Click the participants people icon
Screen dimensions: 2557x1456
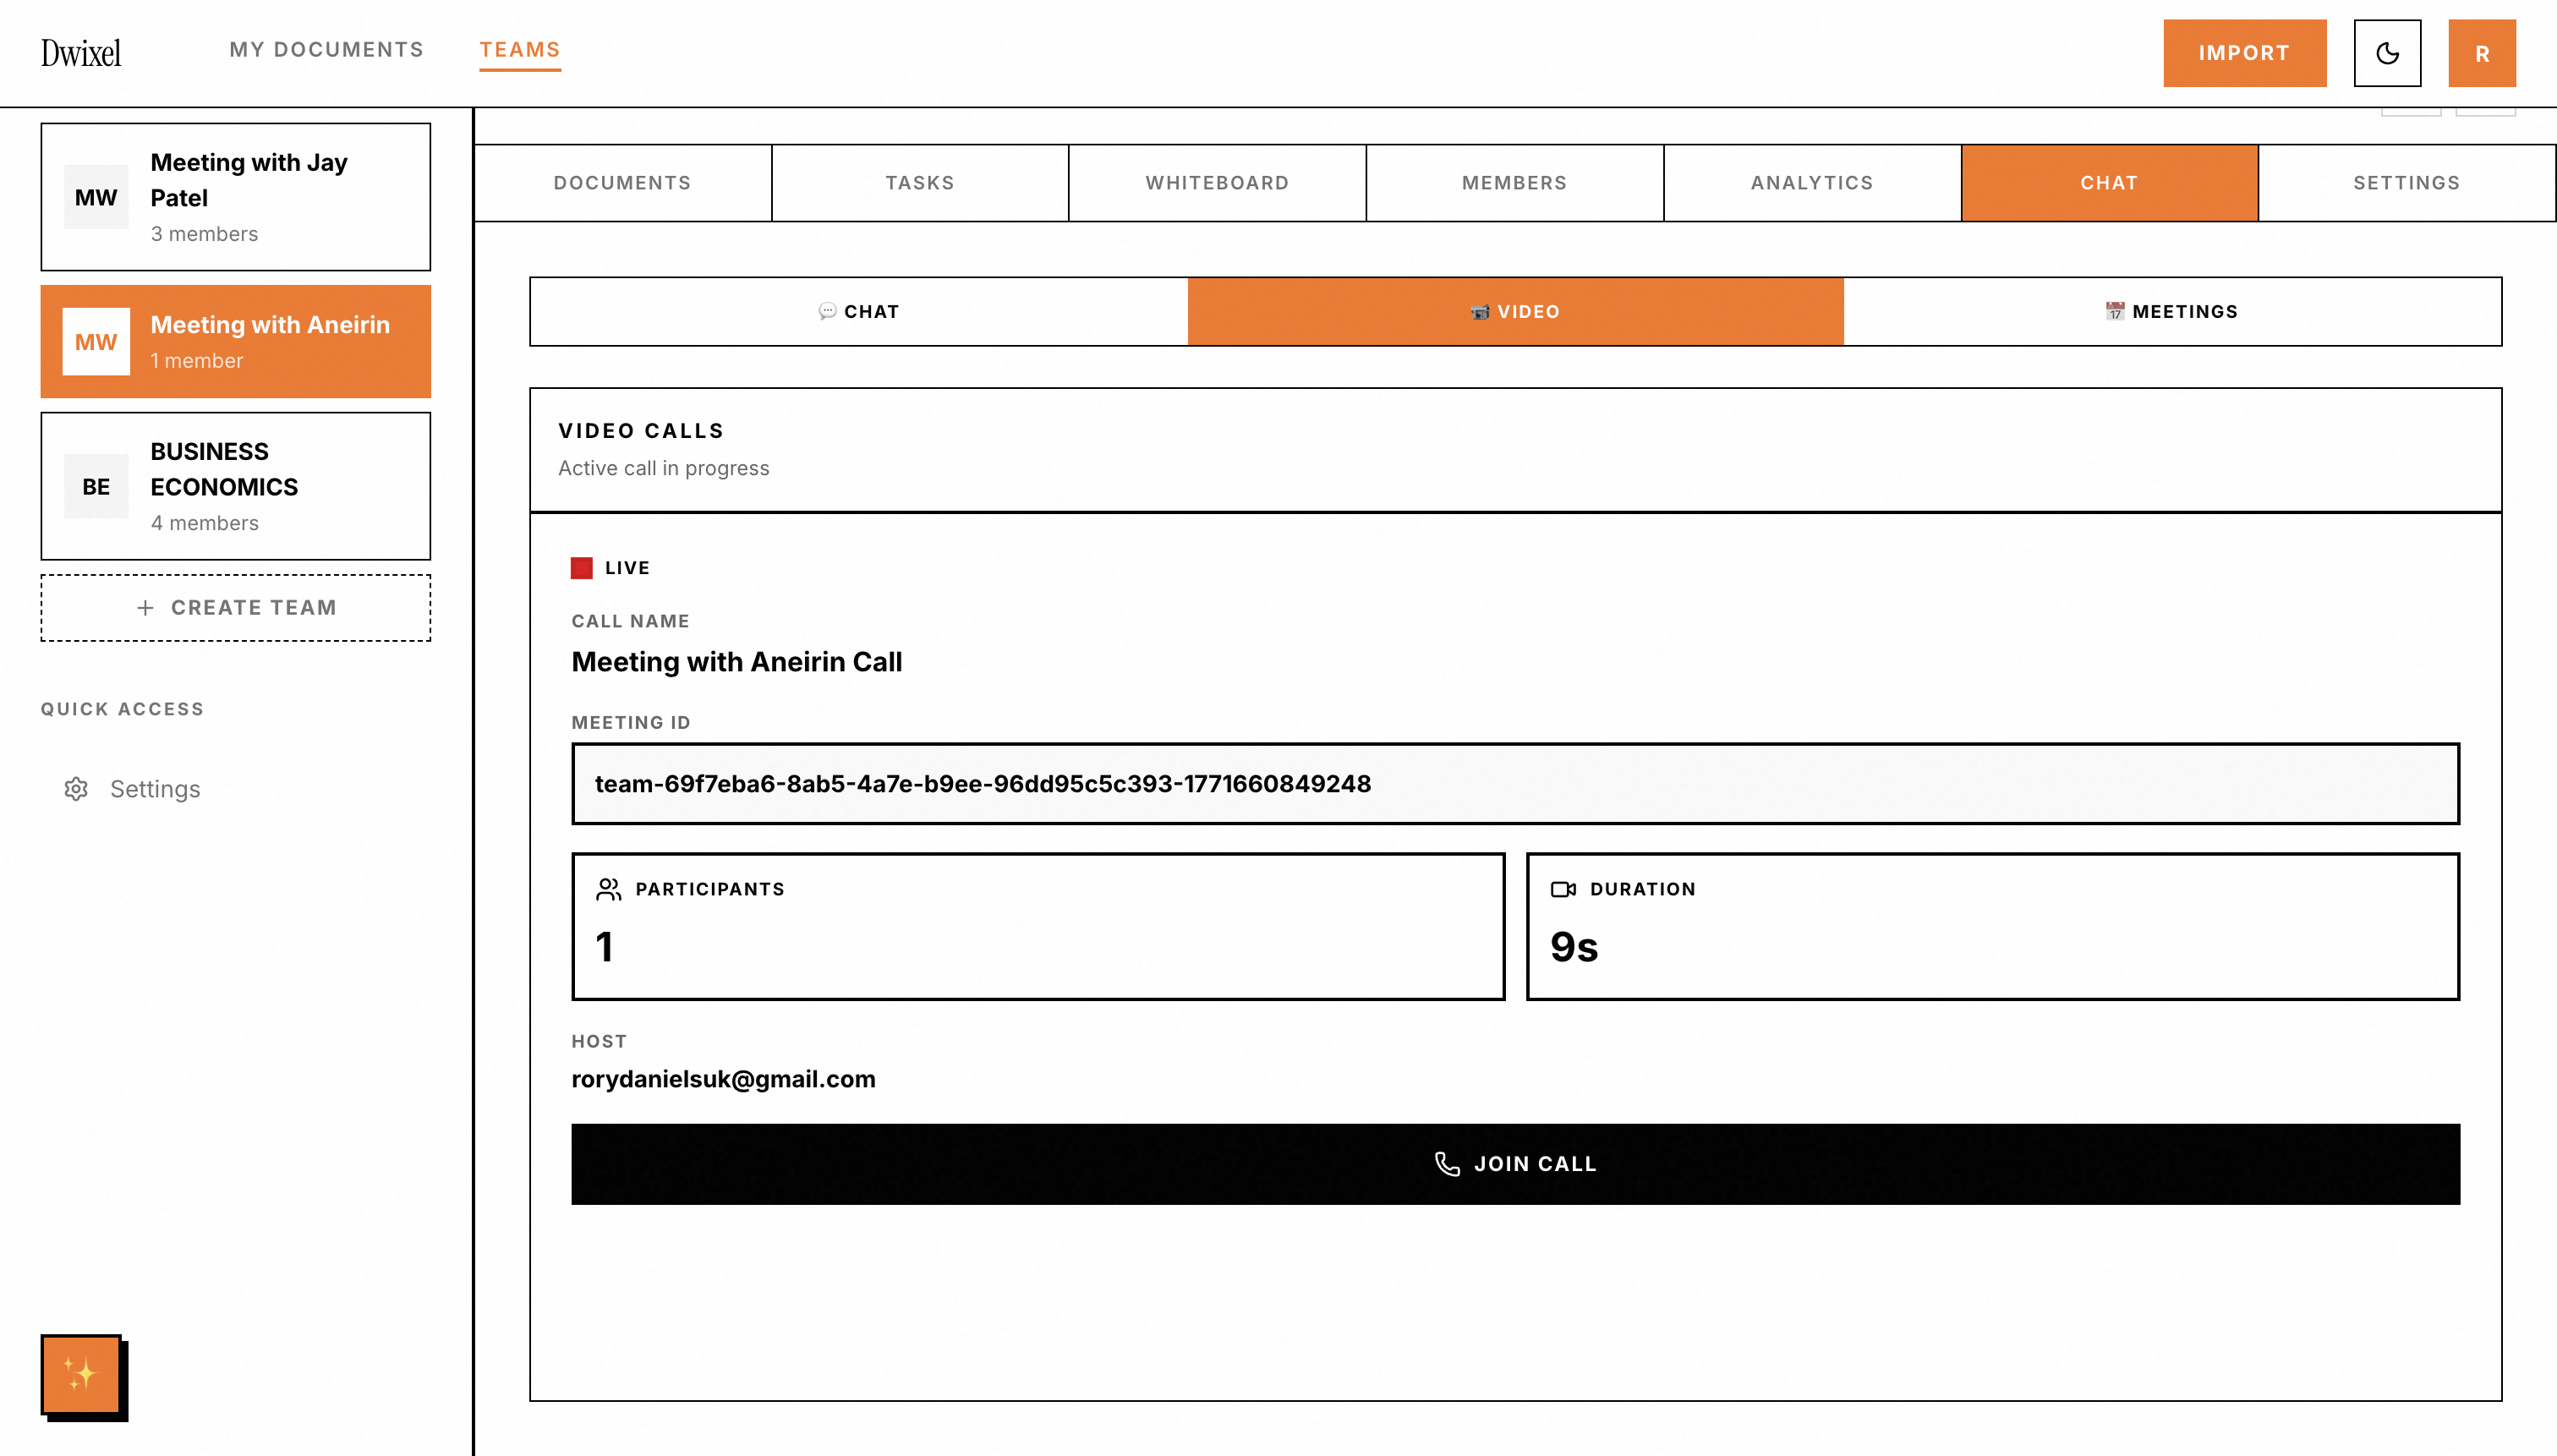pos(608,889)
